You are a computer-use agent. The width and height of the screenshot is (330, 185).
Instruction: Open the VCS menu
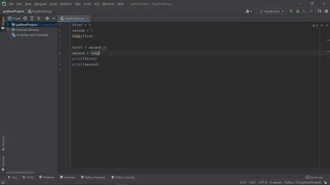[97, 4]
